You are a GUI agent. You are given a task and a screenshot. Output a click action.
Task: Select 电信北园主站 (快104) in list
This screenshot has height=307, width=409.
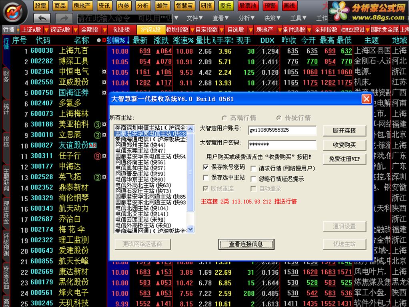(x=151, y=208)
